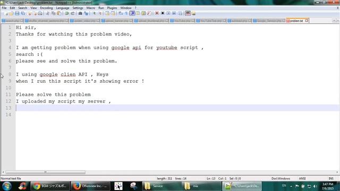Open Find with the binoculars icon
This screenshot has height=191, width=340.
(80, 13)
